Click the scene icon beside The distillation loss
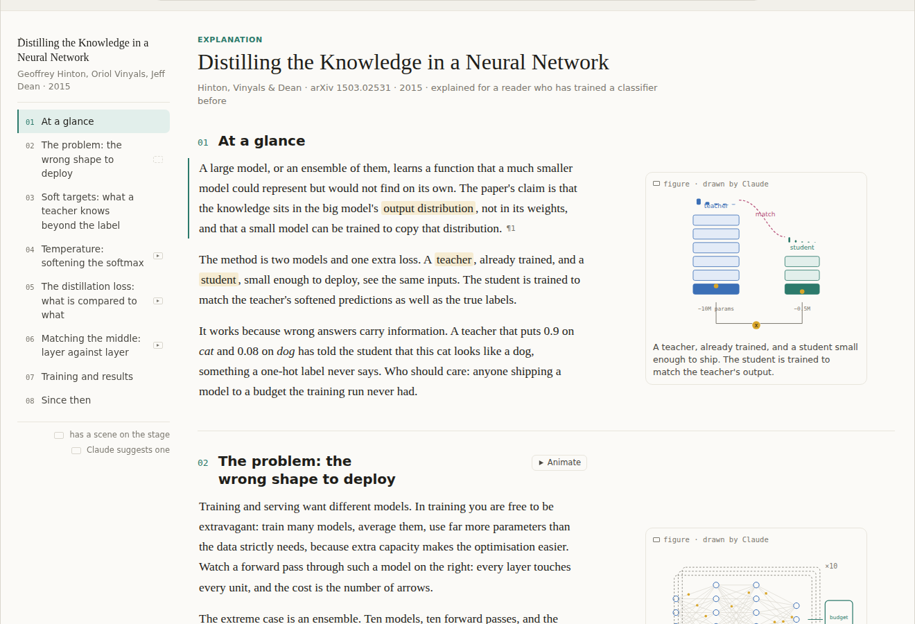Image resolution: width=915 pixels, height=624 pixels. pyautogui.click(x=158, y=301)
